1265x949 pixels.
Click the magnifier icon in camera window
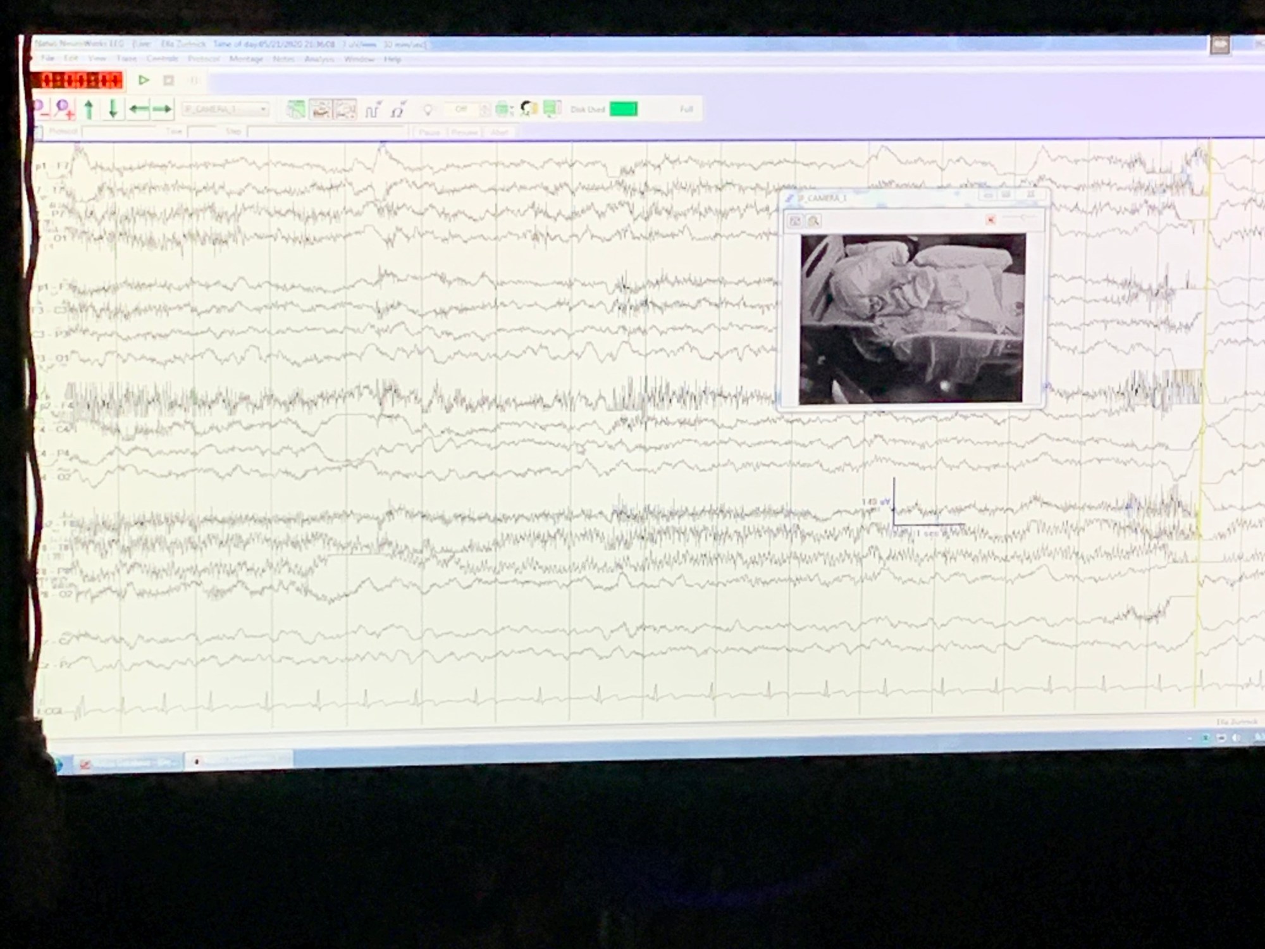(x=813, y=221)
